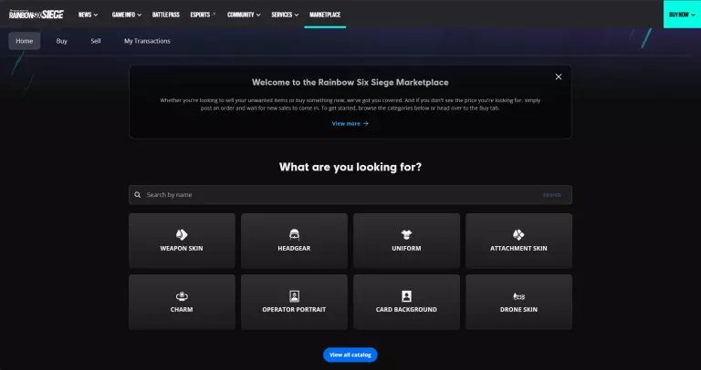The width and height of the screenshot is (701, 370).
Task: Open the Battle Pass page
Action: tap(166, 15)
